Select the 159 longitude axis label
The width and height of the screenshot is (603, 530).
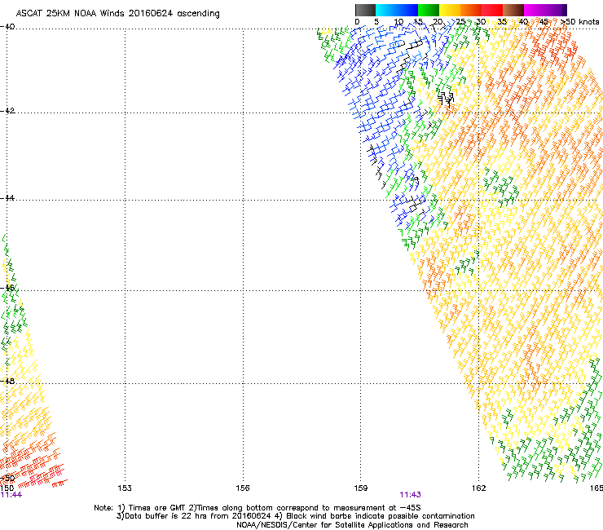pos(361,488)
